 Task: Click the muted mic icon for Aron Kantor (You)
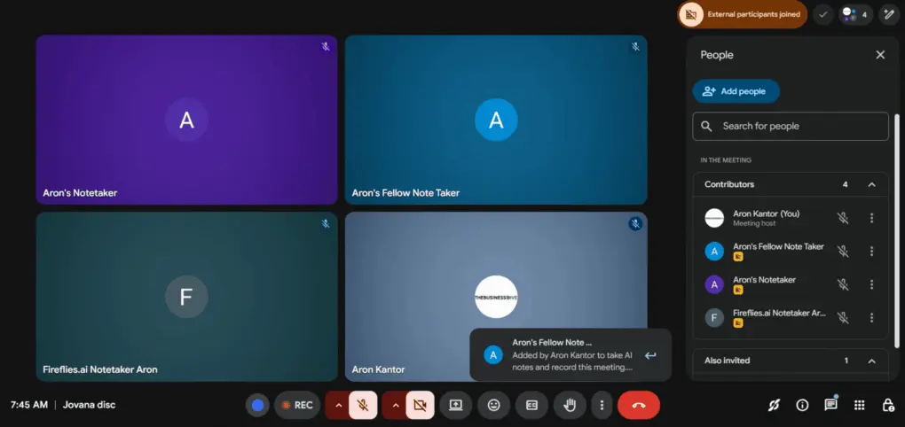[843, 218]
